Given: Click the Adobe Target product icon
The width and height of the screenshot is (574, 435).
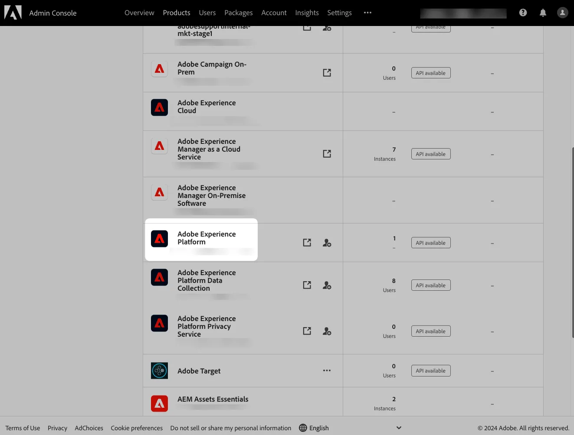Looking at the screenshot, I should point(159,370).
